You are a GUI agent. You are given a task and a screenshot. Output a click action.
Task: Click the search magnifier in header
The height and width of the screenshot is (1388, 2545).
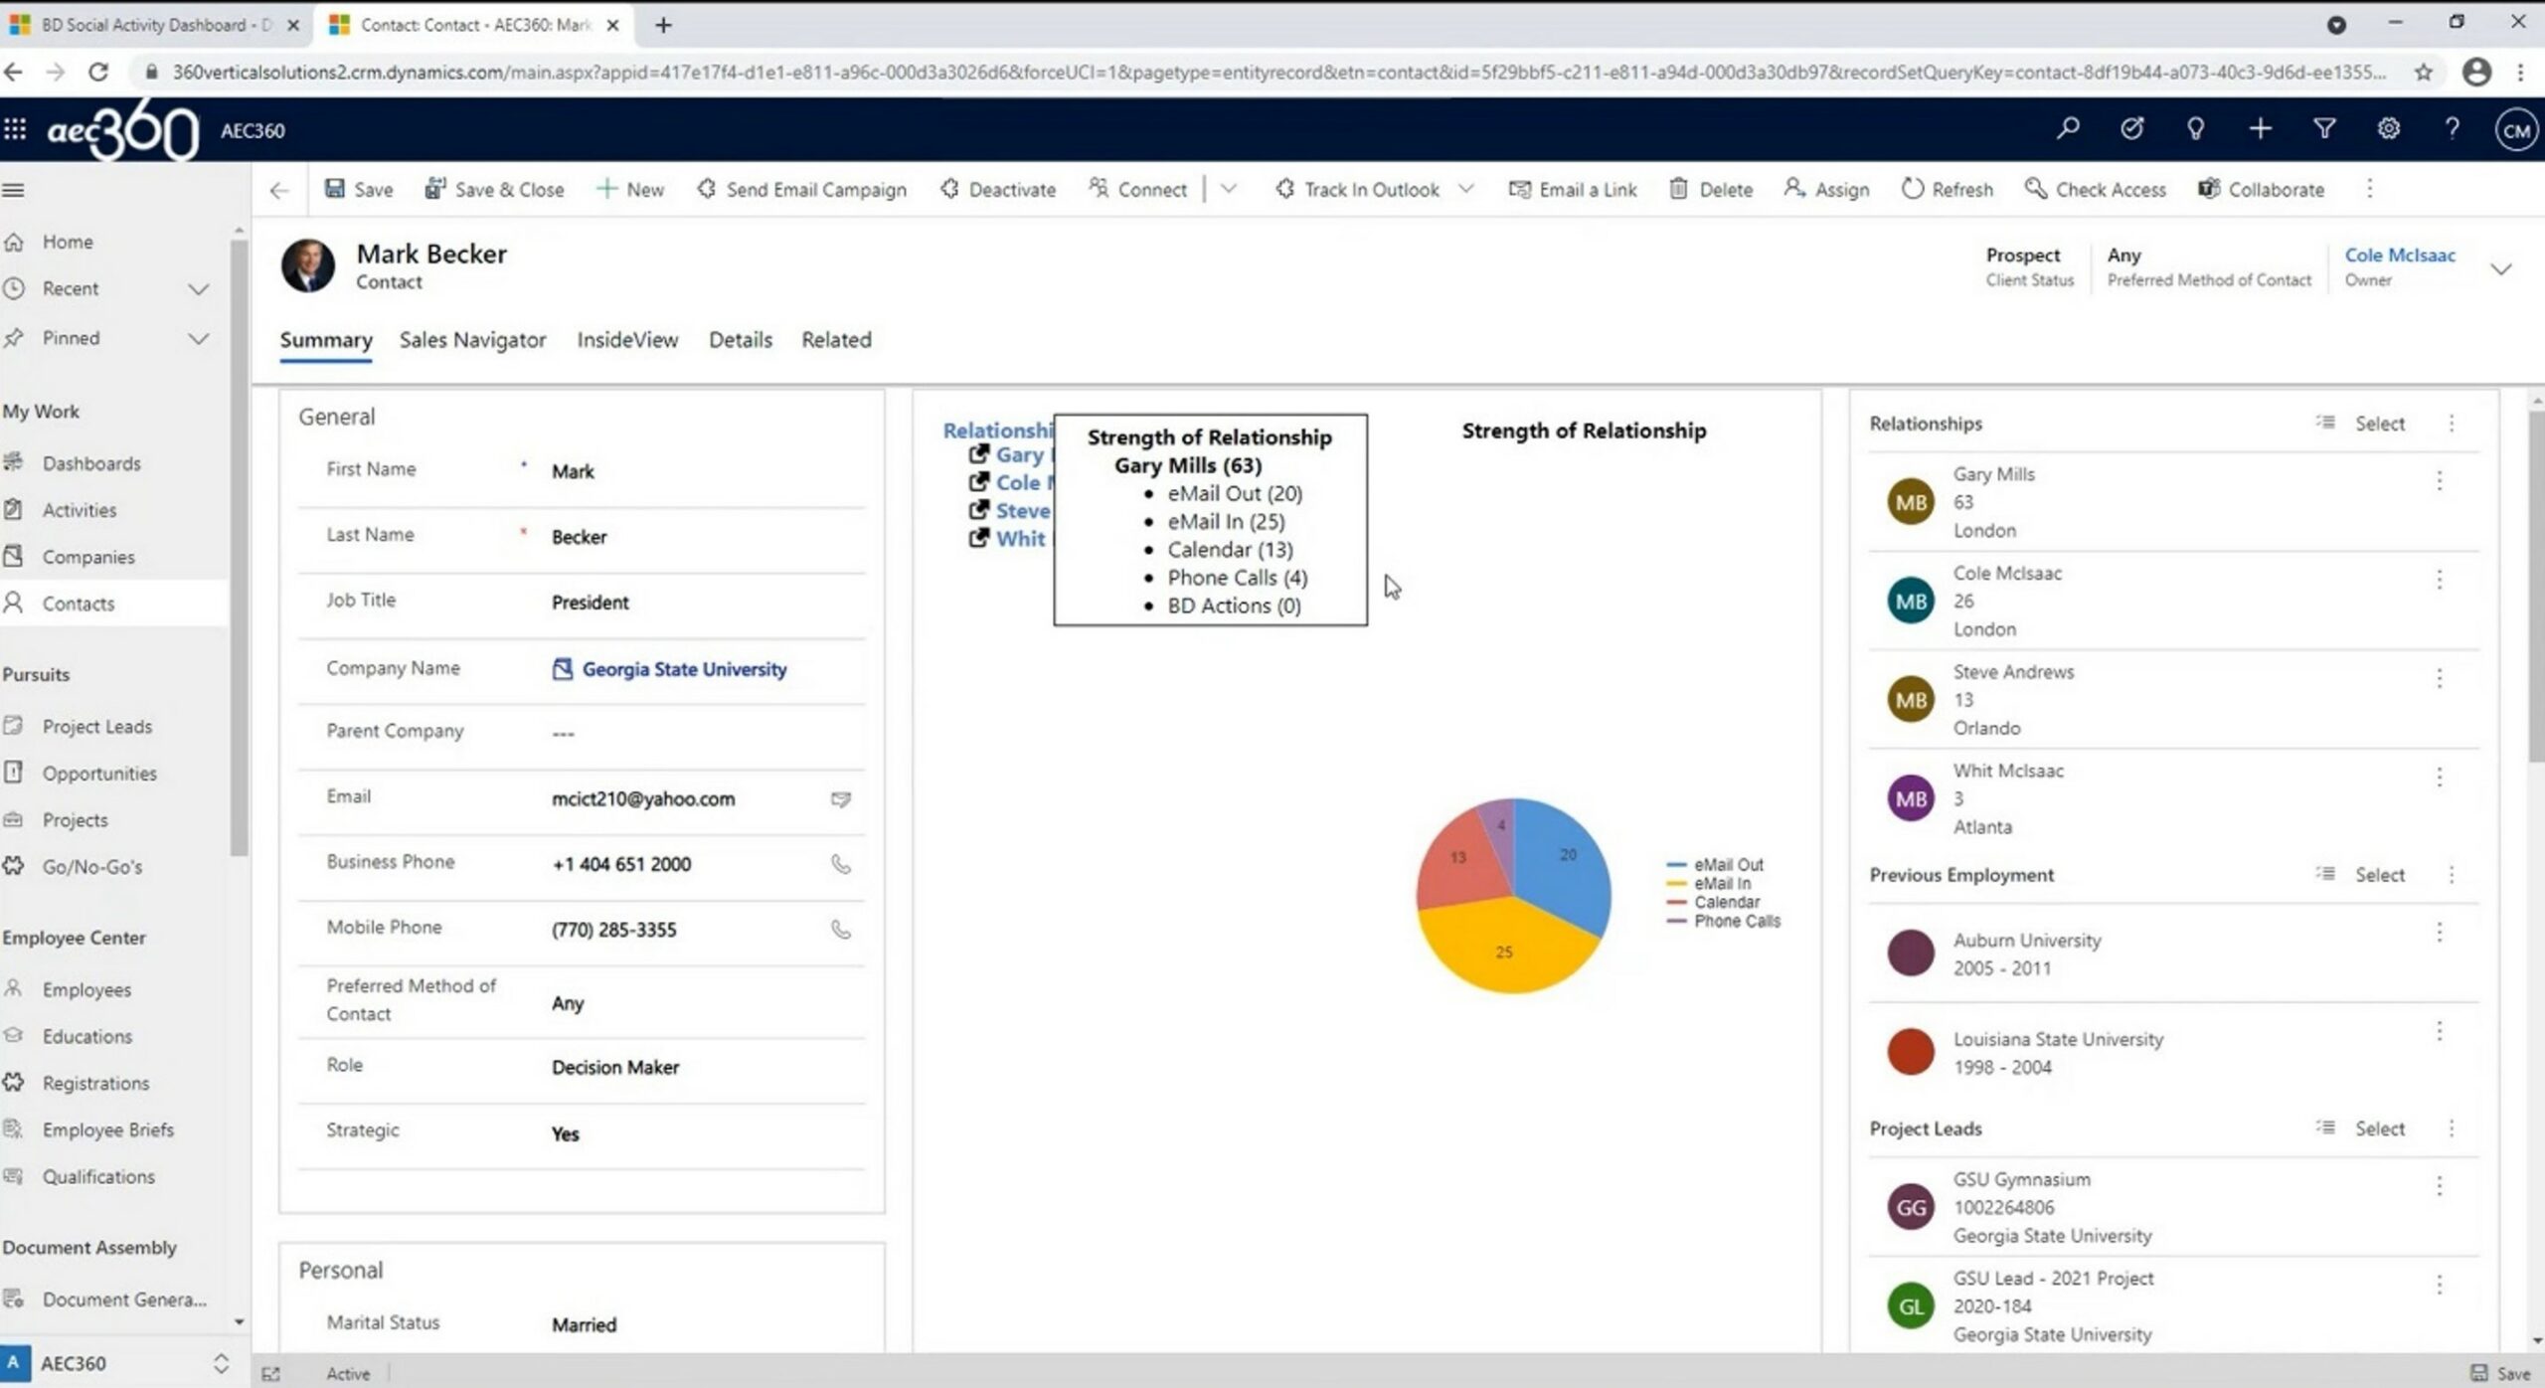coord(2068,129)
